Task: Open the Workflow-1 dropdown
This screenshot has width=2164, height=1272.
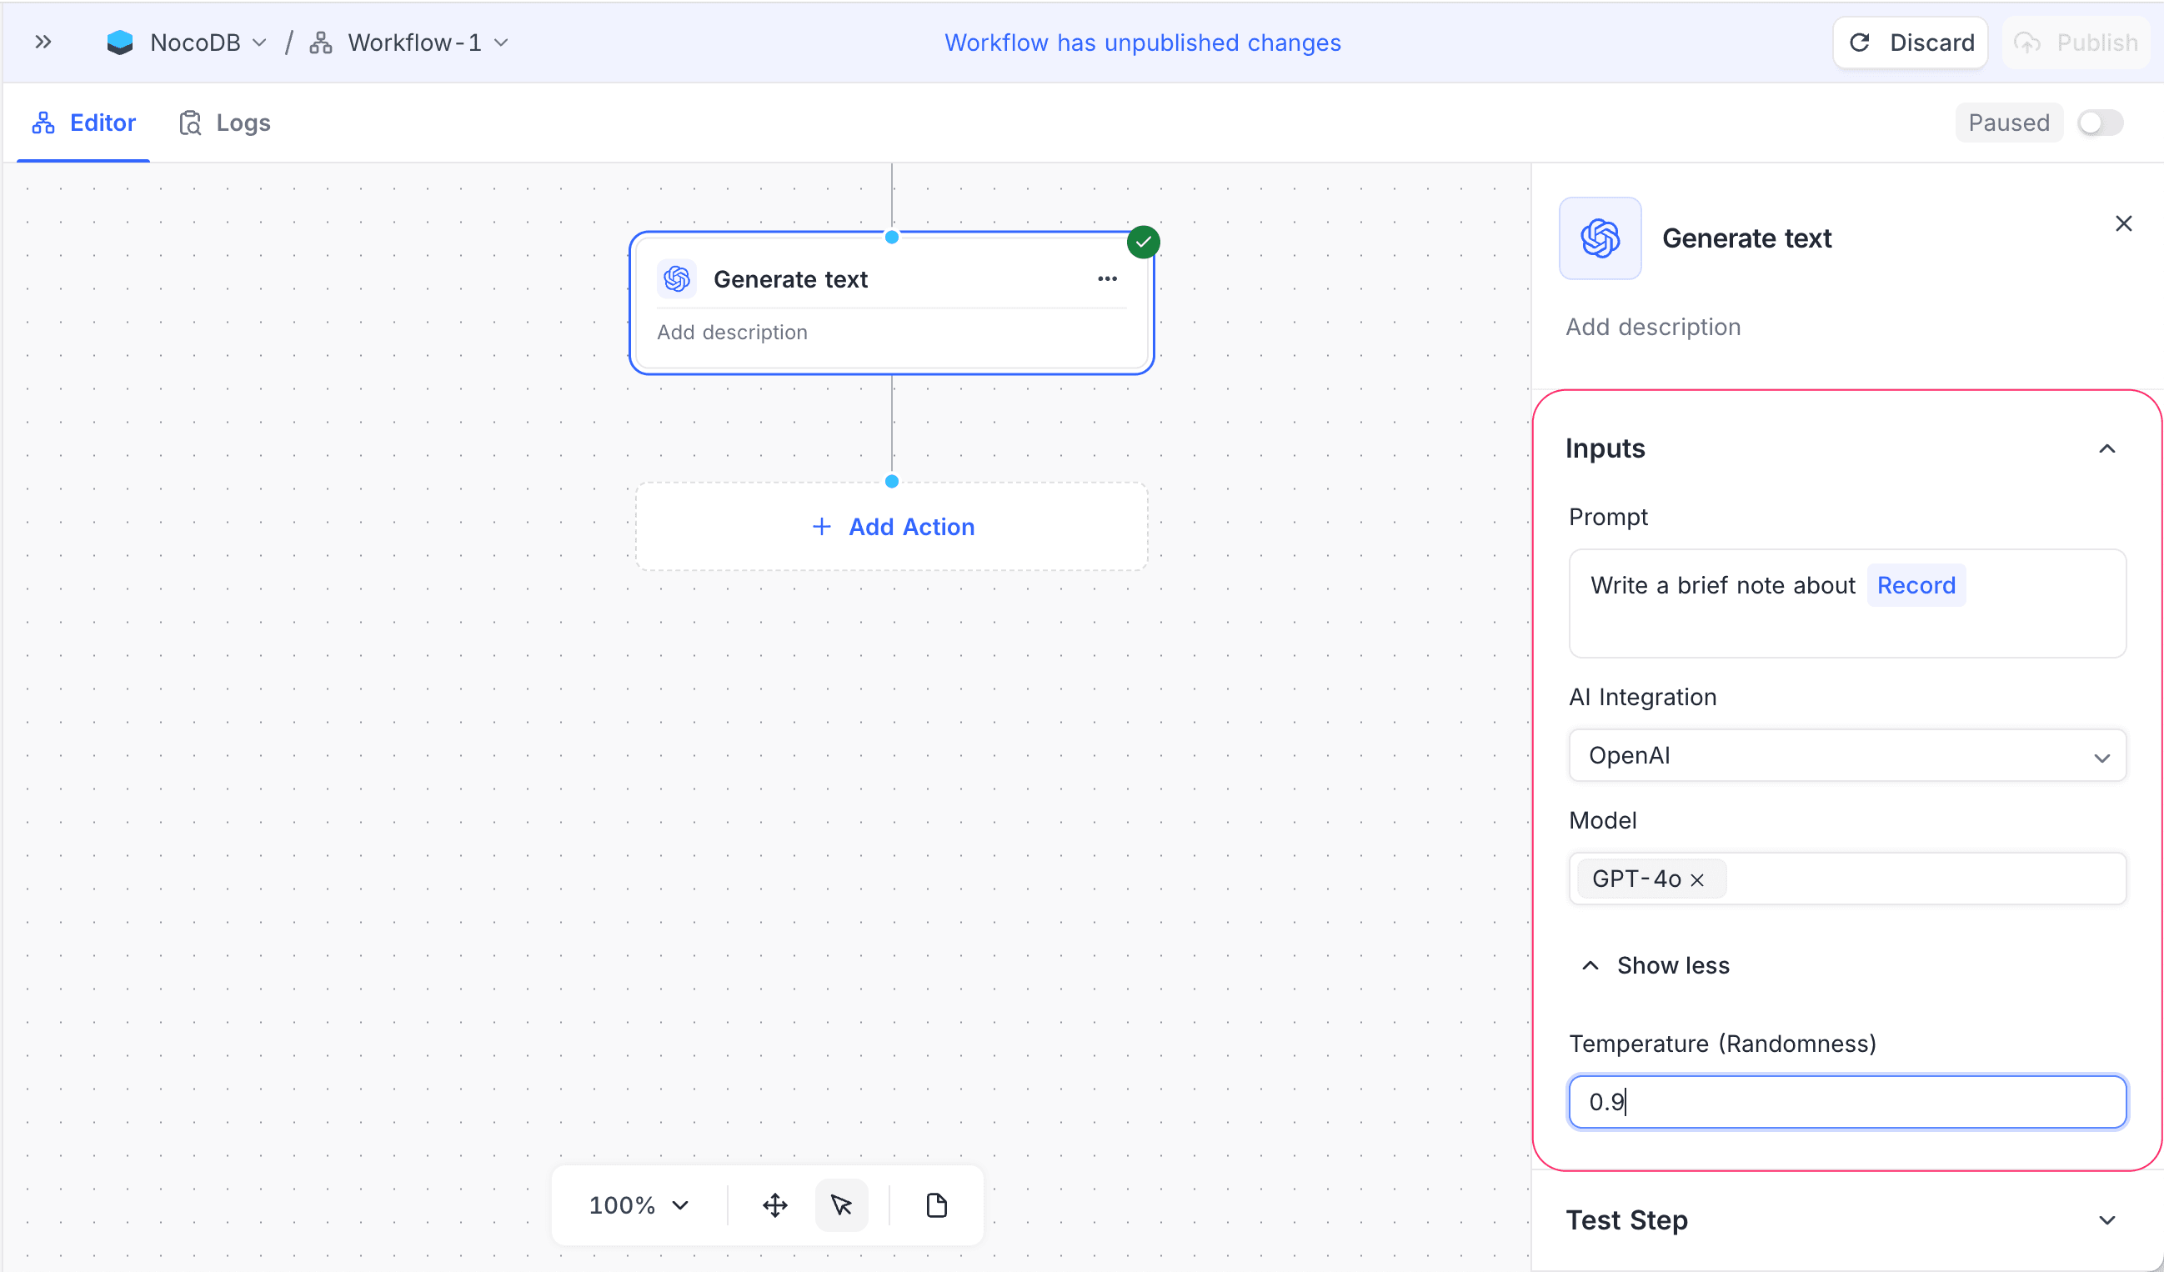Action: (x=503, y=42)
